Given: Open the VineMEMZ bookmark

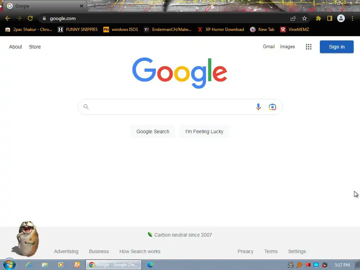Looking at the screenshot, I should coord(295,30).
